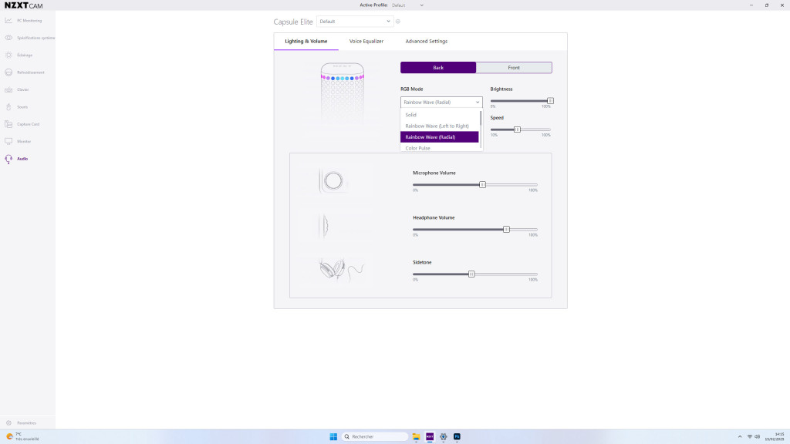The width and height of the screenshot is (790, 444).
Task: Open network Wi-Fi tray icon
Action: tap(750, 436)
